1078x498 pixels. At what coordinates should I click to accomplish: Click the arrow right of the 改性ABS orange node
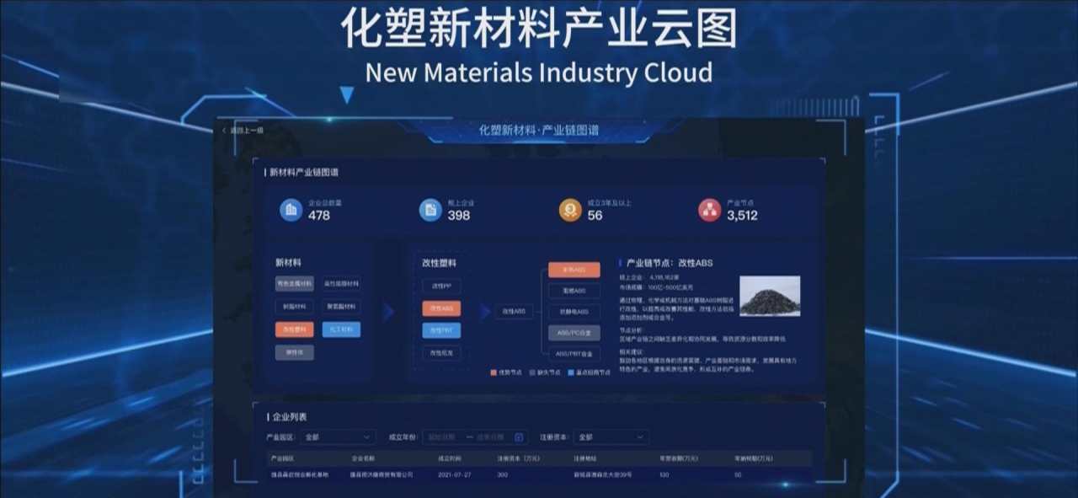(x=485, y=312)
